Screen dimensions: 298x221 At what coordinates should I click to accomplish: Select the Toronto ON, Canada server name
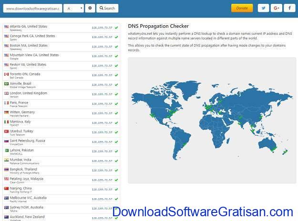[25, 74]
